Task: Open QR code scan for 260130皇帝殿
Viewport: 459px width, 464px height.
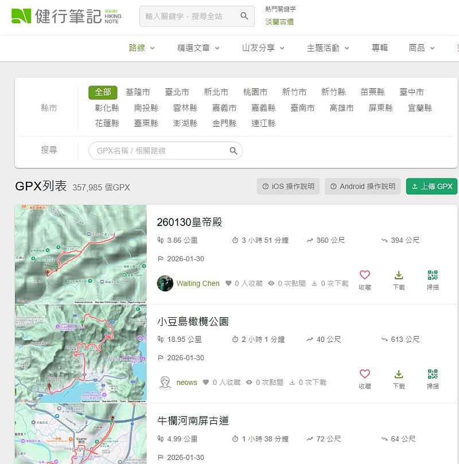Action: coord(433,275)
